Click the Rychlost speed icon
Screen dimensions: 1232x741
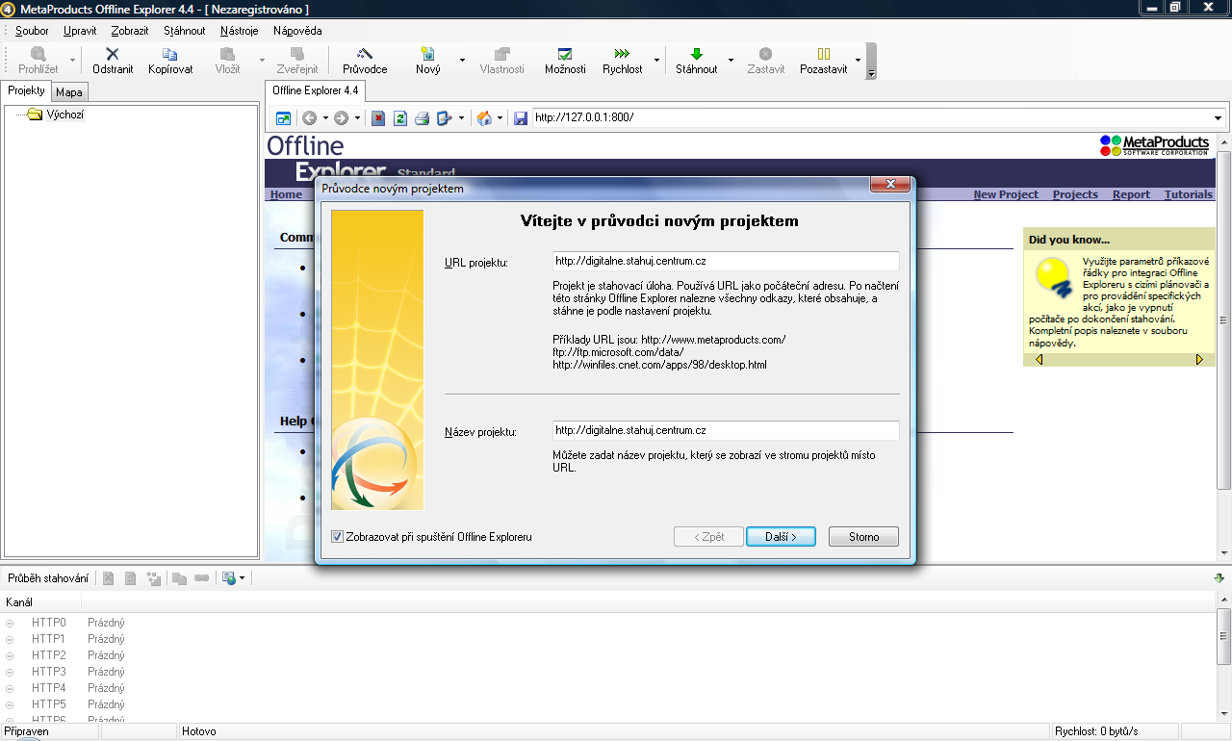[x=622, y=55]
